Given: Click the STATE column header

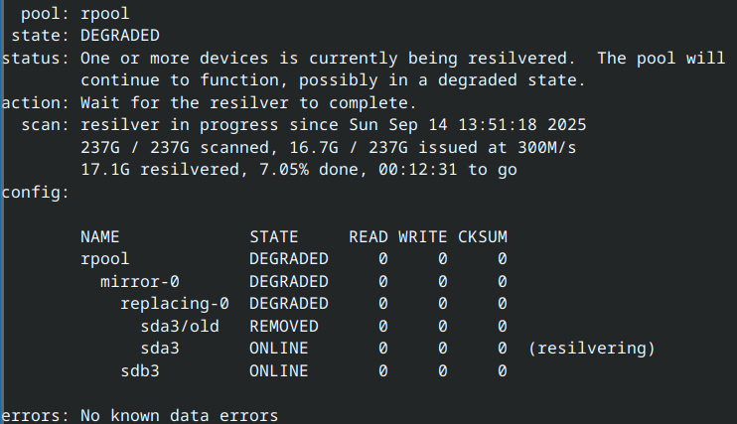Looking at the screenshot, I should [273, 237].
